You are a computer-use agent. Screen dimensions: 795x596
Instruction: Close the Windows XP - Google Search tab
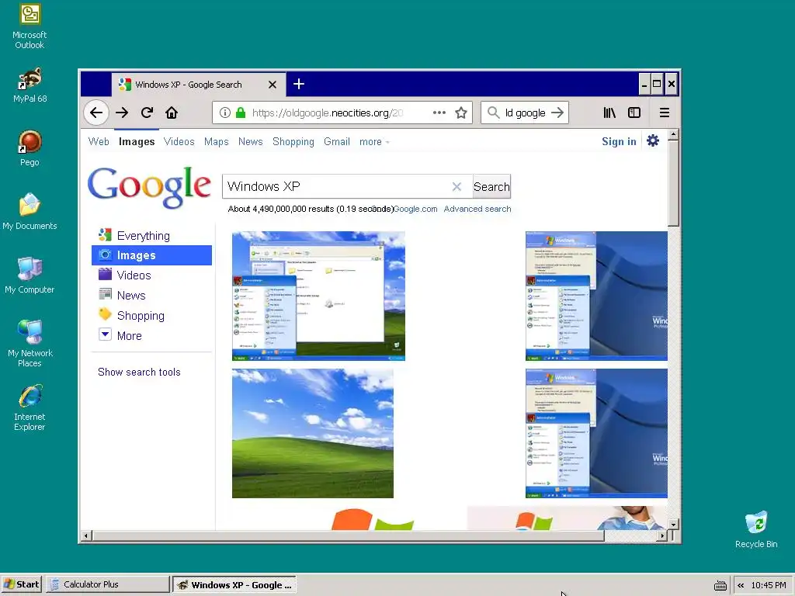(x=273, y=85)
